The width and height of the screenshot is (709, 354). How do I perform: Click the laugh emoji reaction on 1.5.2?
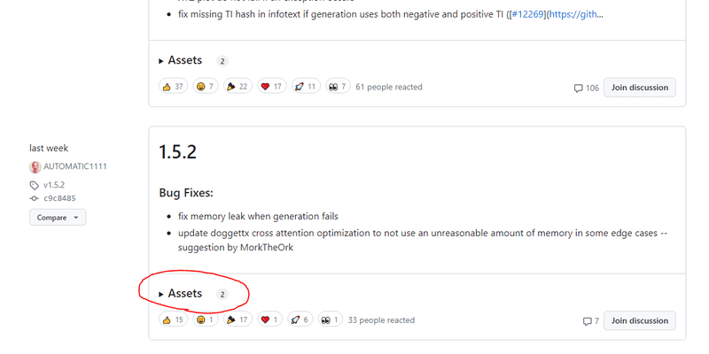pyautogui.click(x=206, y=319)
